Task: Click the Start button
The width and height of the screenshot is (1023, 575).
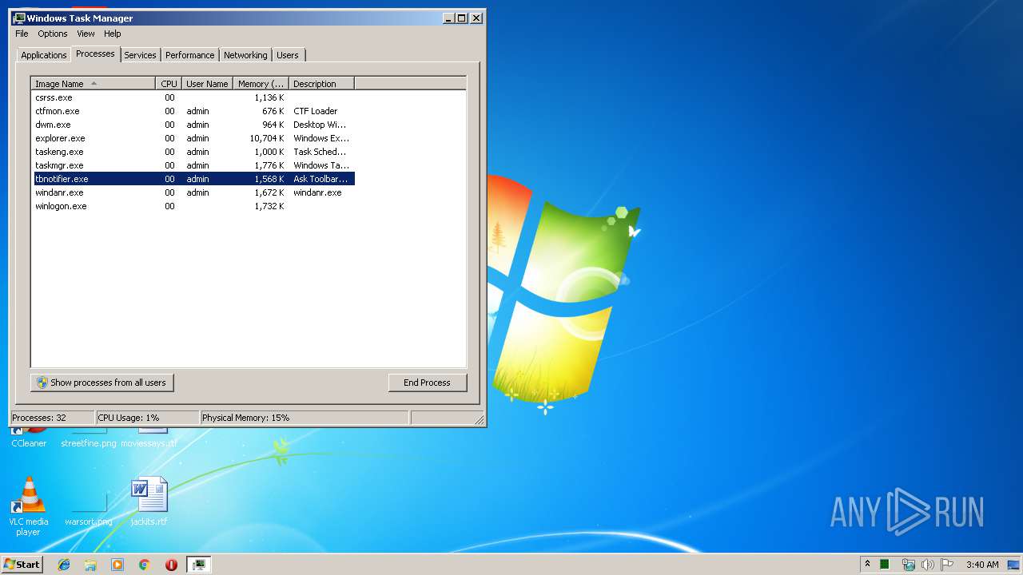Action: click(x=22, y=565)
